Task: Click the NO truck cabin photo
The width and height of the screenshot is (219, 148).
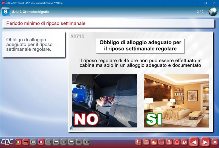Action: (104, 100)
